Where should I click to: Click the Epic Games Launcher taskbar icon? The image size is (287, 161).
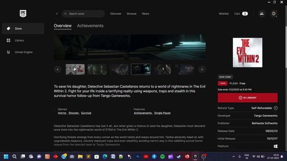coord(196,157)
